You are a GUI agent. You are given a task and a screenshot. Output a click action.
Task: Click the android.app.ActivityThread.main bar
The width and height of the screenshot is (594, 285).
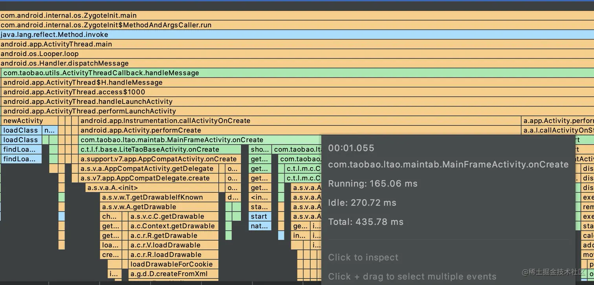[297, 44]
